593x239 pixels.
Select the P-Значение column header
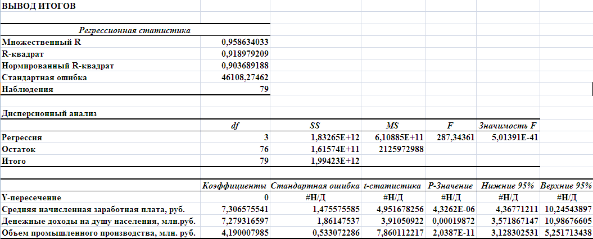coord(450,186)
